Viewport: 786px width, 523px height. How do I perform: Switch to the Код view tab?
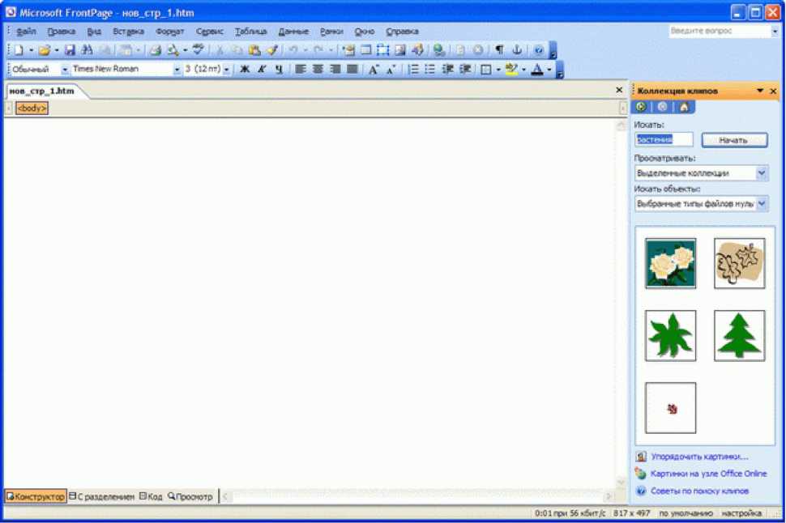(151, 496)
